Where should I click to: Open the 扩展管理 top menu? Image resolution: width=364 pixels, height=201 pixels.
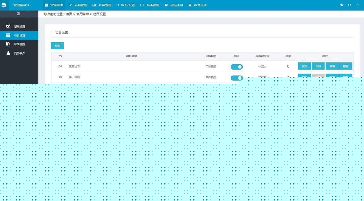tap(102, 5)
